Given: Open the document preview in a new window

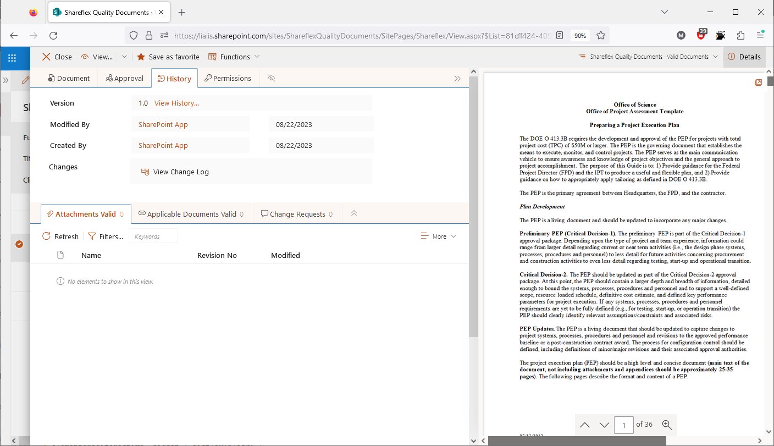Looking at the screenshot, I should (759, 82).
